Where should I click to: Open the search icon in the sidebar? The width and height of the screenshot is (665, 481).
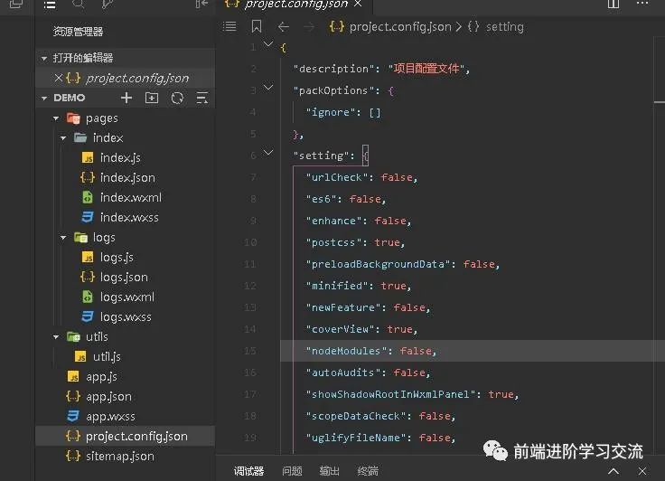point(76,5)
